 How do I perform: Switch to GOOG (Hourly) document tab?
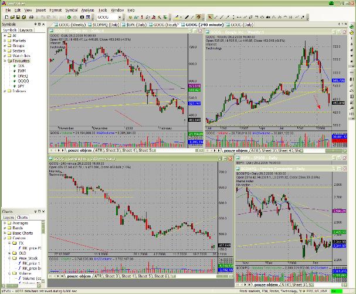(164, 25)
